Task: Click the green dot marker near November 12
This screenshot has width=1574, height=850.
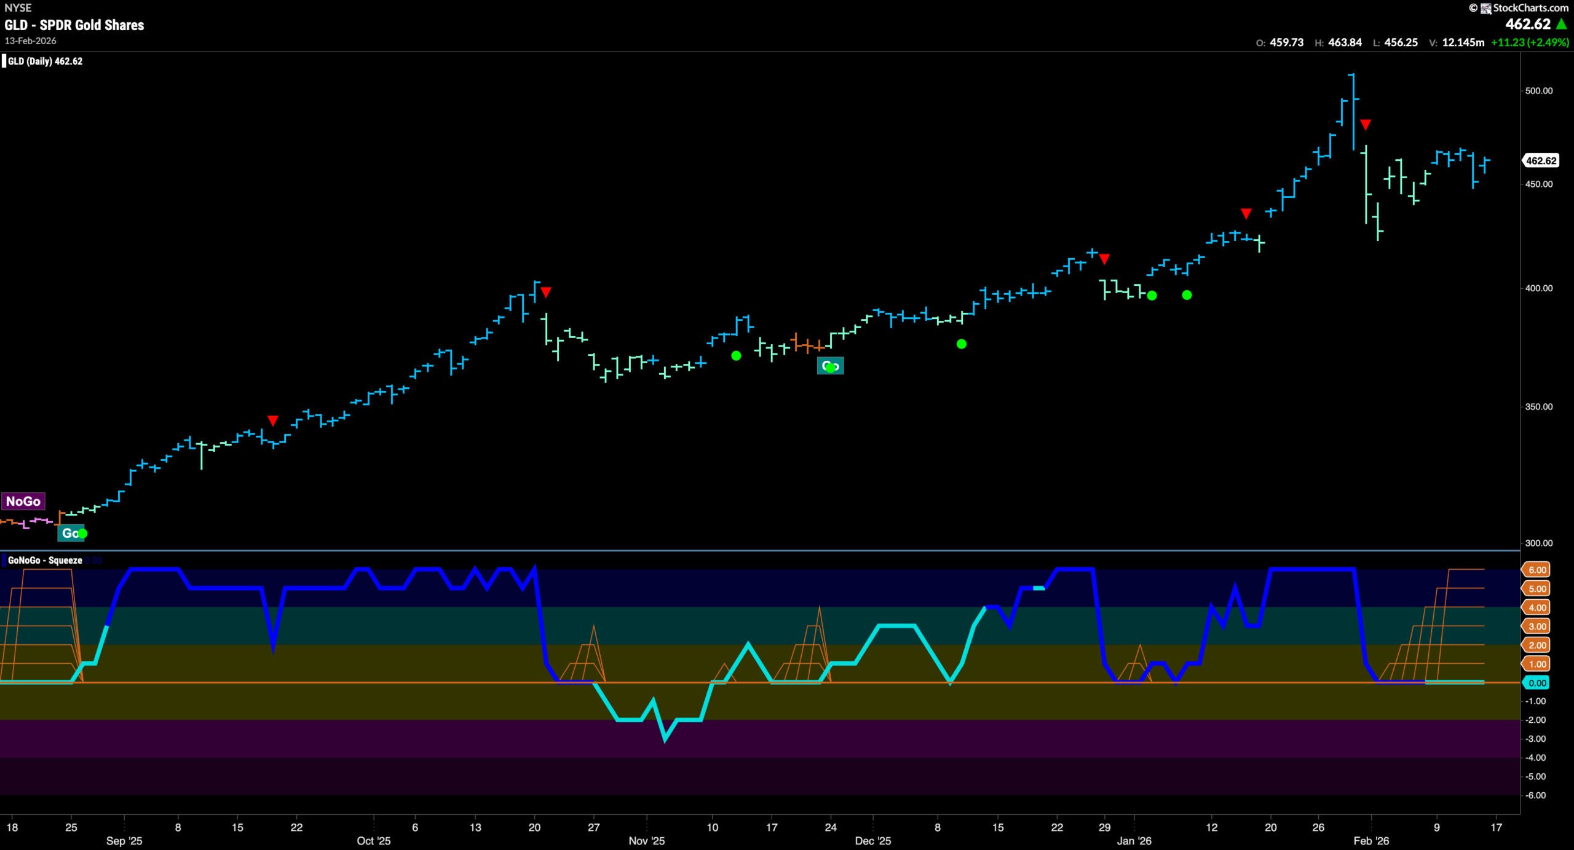Action: click(736, 355)
